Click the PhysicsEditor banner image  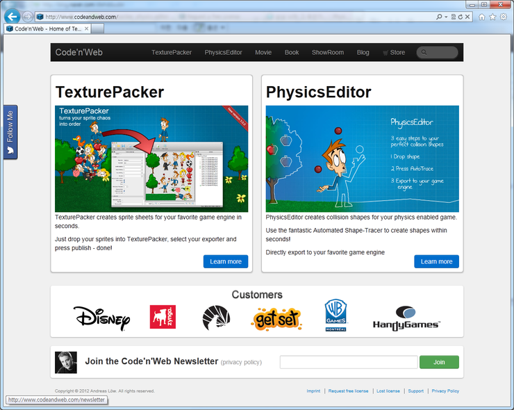[x=362, y=158]
